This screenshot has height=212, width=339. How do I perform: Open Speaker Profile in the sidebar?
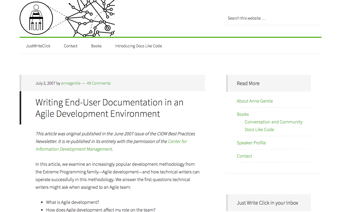[251, 142]
